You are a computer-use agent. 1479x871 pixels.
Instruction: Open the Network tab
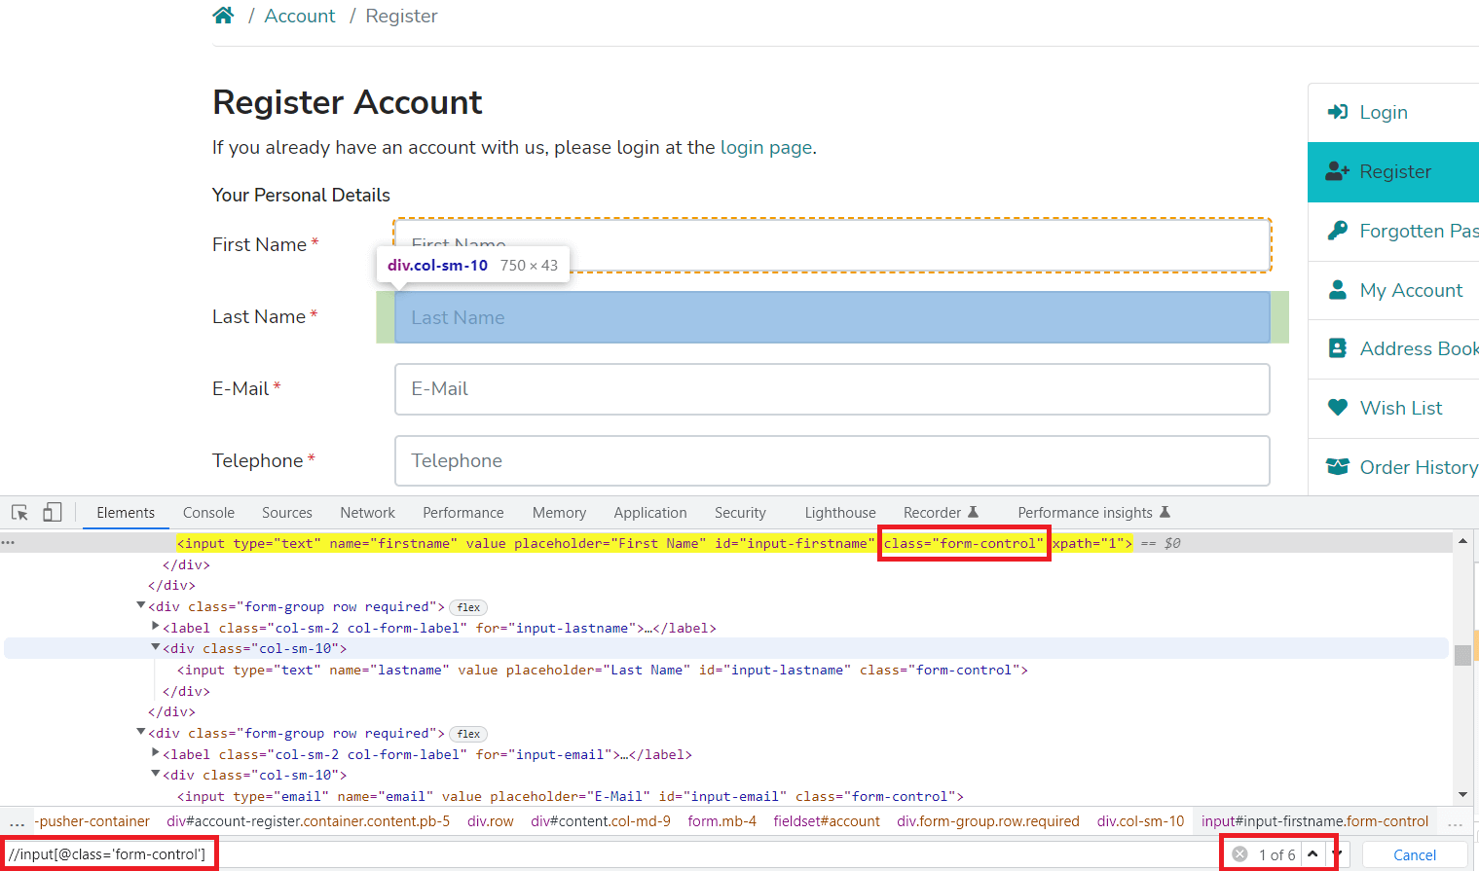[367, 513]
